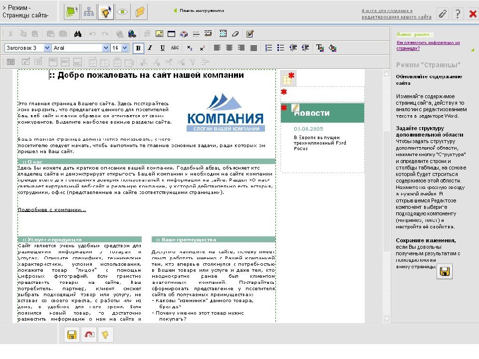479x359 pixels.
Task: Select the :: О нас section header
Action: tap(147, 162)
